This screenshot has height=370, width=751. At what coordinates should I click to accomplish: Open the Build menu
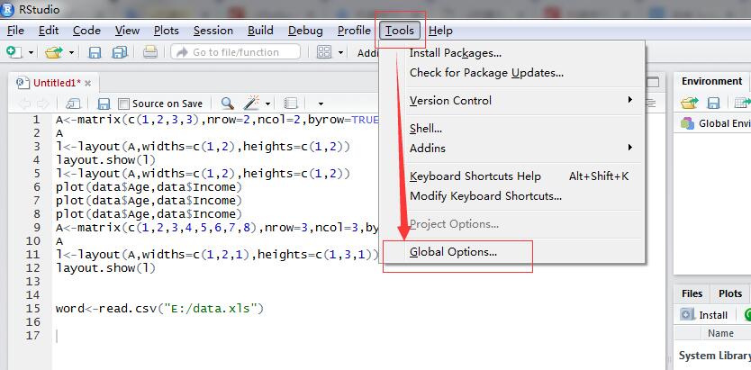click(260, 31)
